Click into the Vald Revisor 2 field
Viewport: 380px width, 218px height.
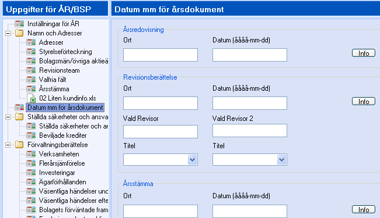[250, 131]
